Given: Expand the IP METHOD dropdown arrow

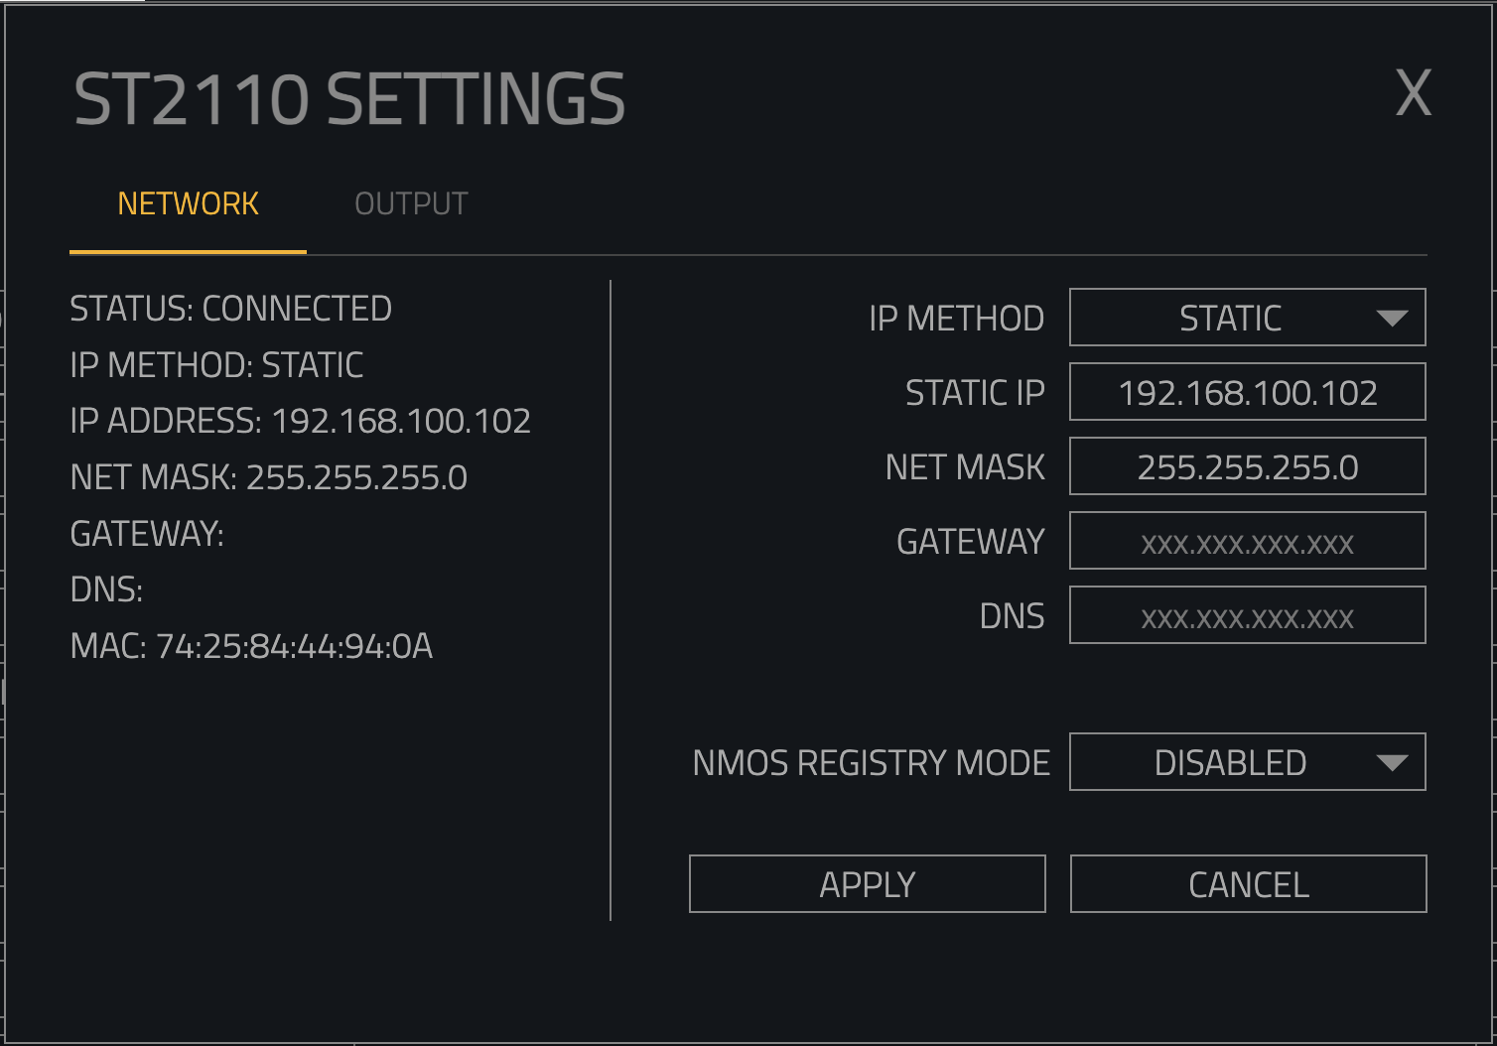Looking at the screenshot, I should (1392, 319).
